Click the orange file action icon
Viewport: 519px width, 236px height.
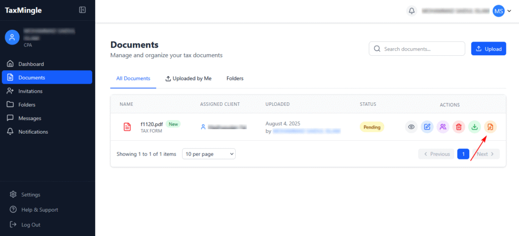click(490, 127)
